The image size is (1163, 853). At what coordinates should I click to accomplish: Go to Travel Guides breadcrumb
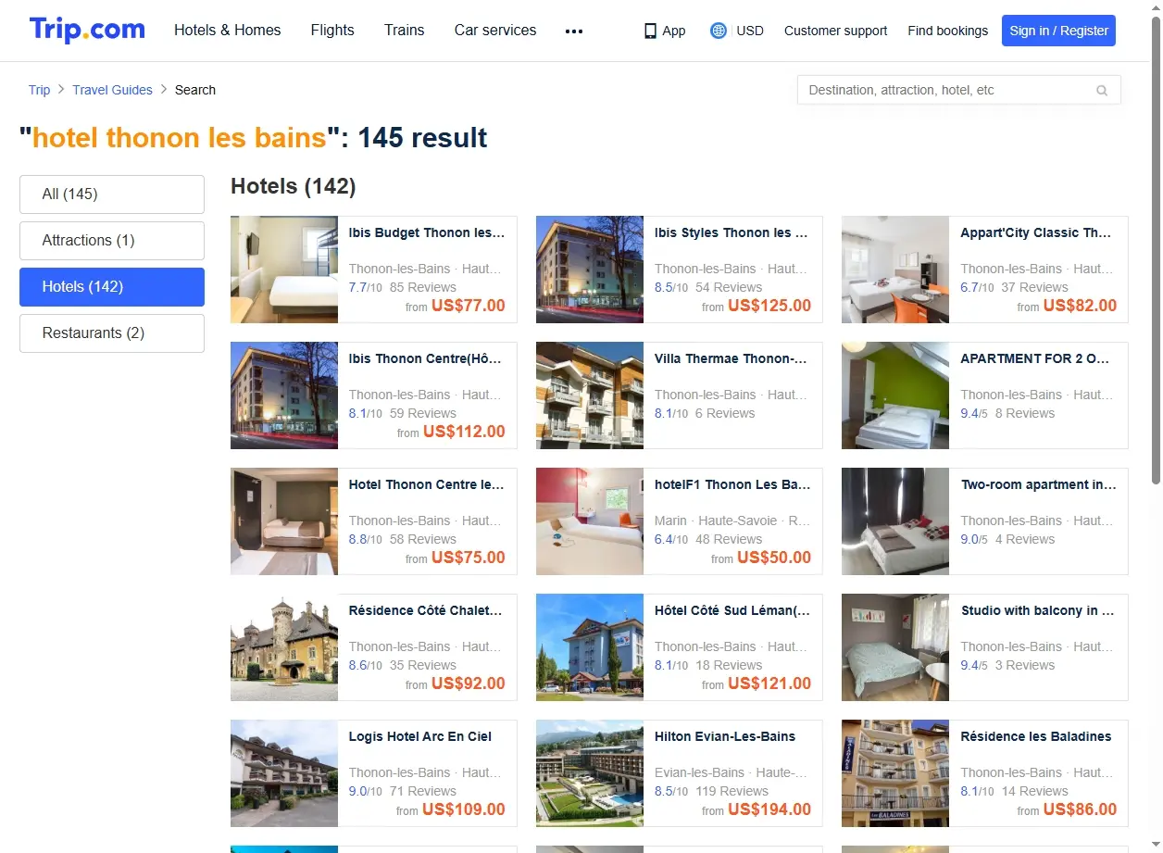112,90
